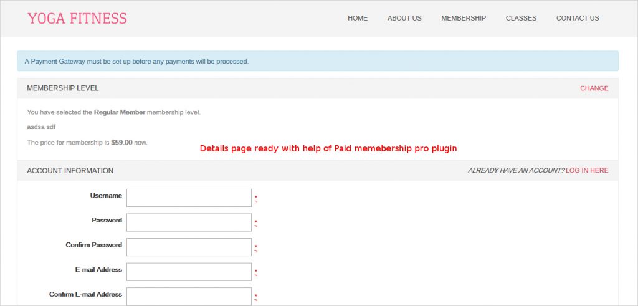
Task: Focus the Username input field
Action: click(189, 198)
